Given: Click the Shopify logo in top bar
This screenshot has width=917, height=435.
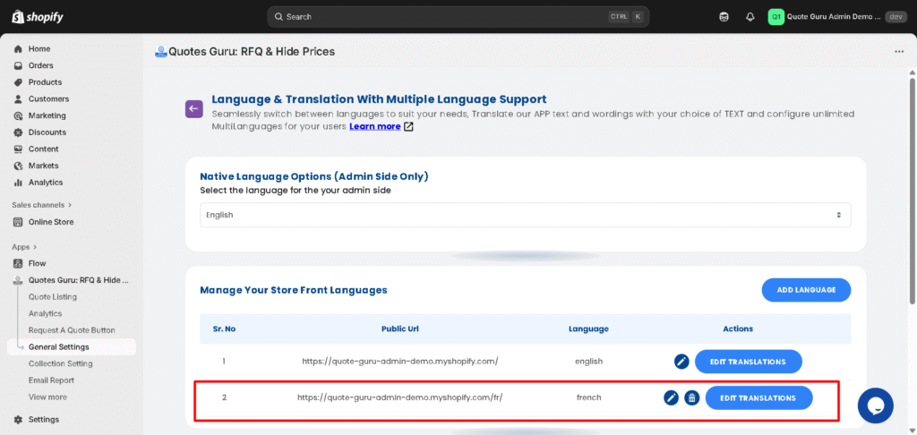Looking at the screenshot, I should coord(39,17).
